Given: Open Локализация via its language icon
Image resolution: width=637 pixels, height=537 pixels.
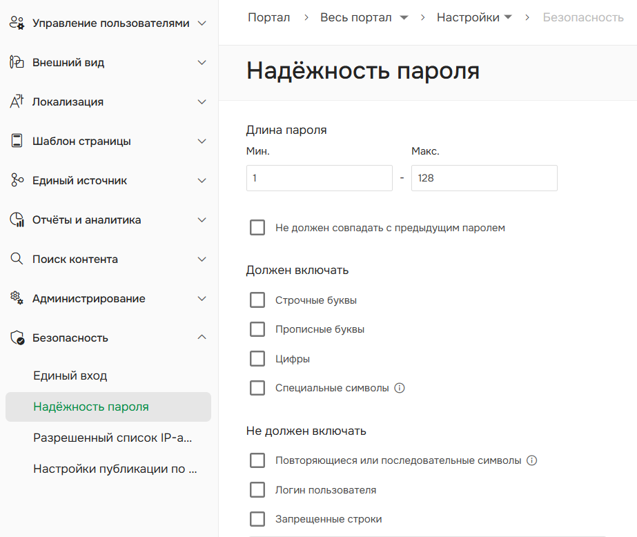Looking at the screenshot, I should [x=17, y=101].
